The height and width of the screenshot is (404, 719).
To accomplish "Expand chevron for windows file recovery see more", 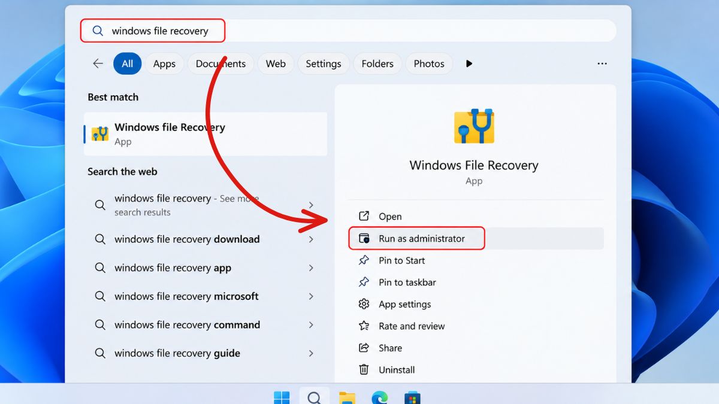I will 311,205.
